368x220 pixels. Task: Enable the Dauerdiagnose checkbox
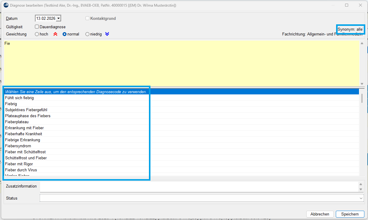coord(37,27)
